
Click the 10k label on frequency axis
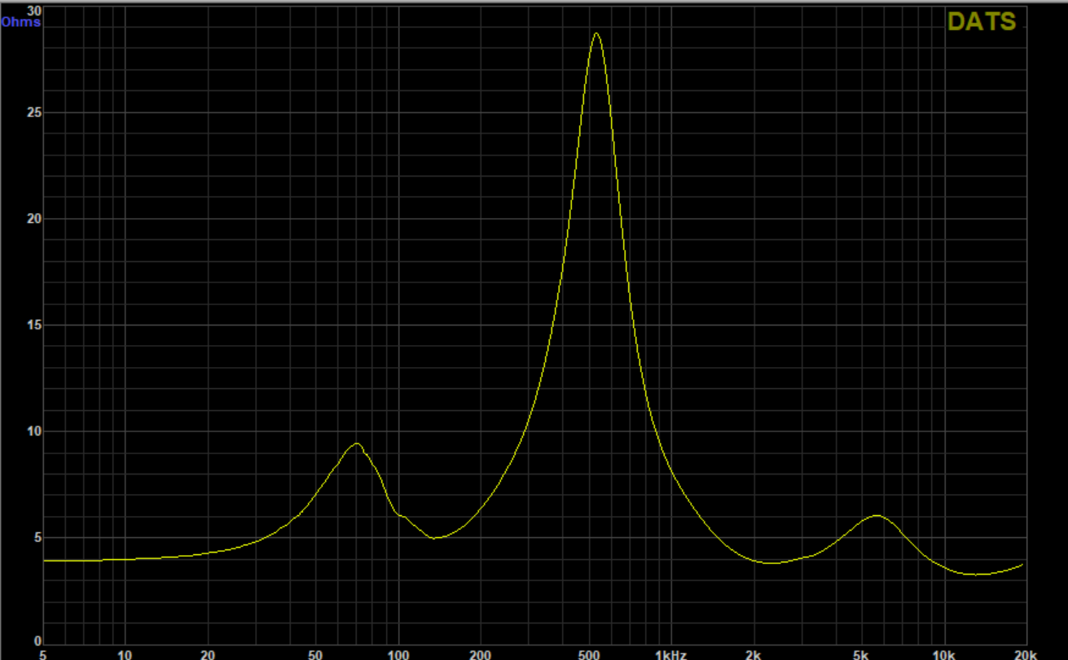click(943, 654)
